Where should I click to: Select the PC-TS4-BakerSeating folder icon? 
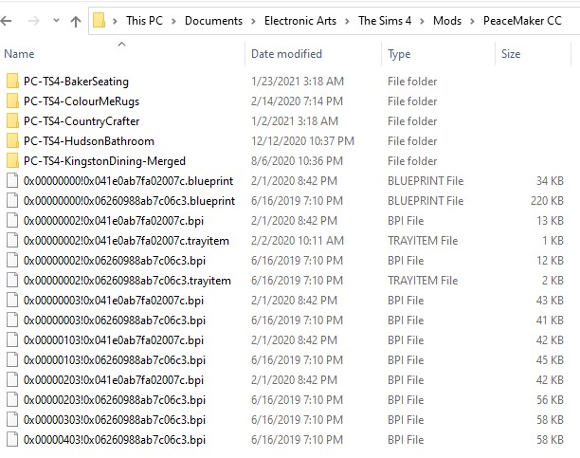click(x=12, y=81)
